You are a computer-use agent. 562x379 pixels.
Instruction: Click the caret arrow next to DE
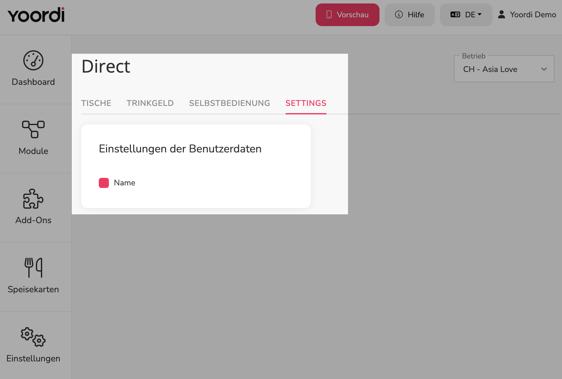pos(480,14)
